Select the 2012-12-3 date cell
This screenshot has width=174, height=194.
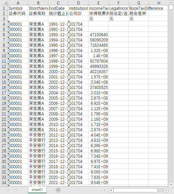click(58, 135)
